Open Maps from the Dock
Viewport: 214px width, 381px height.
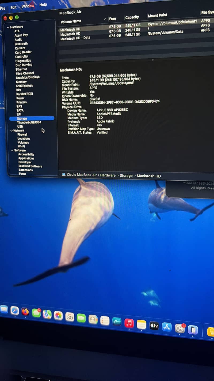coord(47,314)
